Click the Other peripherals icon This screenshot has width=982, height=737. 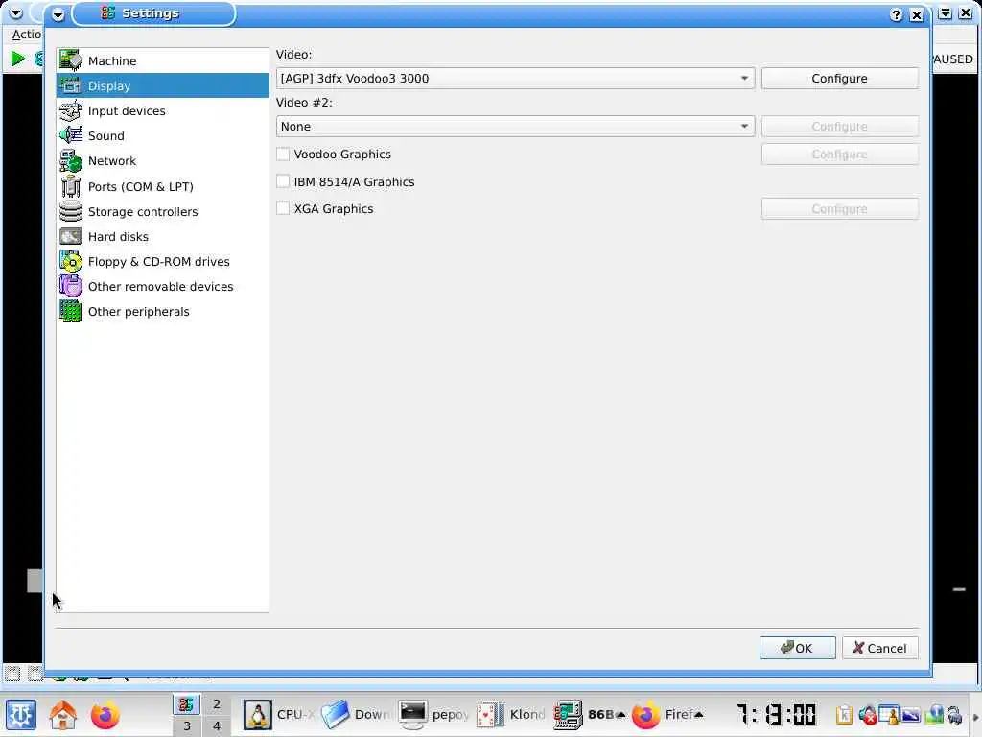tap(71, 312)
